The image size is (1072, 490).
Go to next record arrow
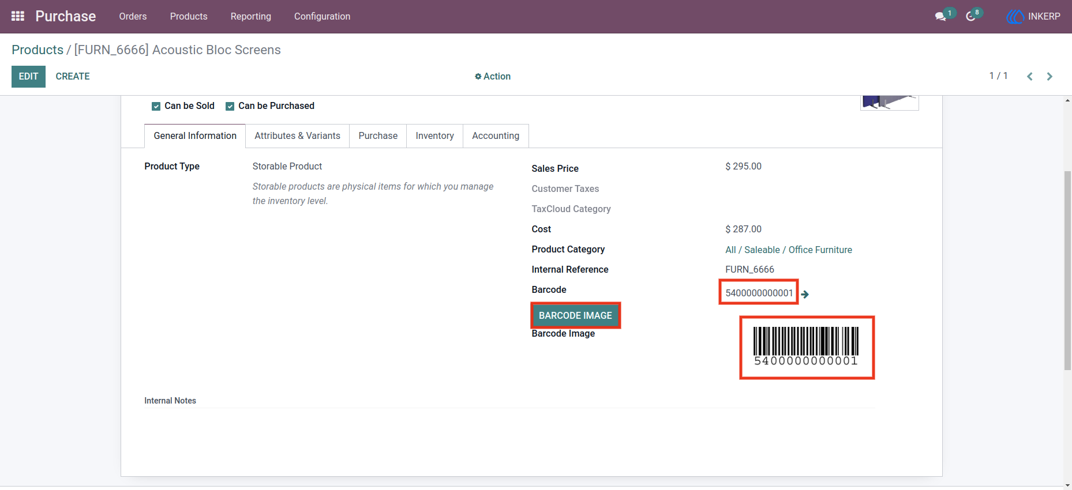[1049, 76]
